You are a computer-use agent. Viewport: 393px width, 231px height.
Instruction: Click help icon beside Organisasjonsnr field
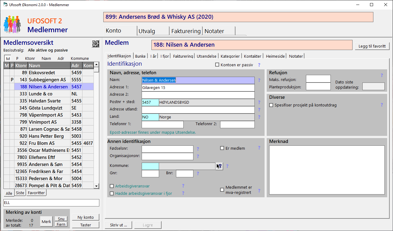pos(198,156)
